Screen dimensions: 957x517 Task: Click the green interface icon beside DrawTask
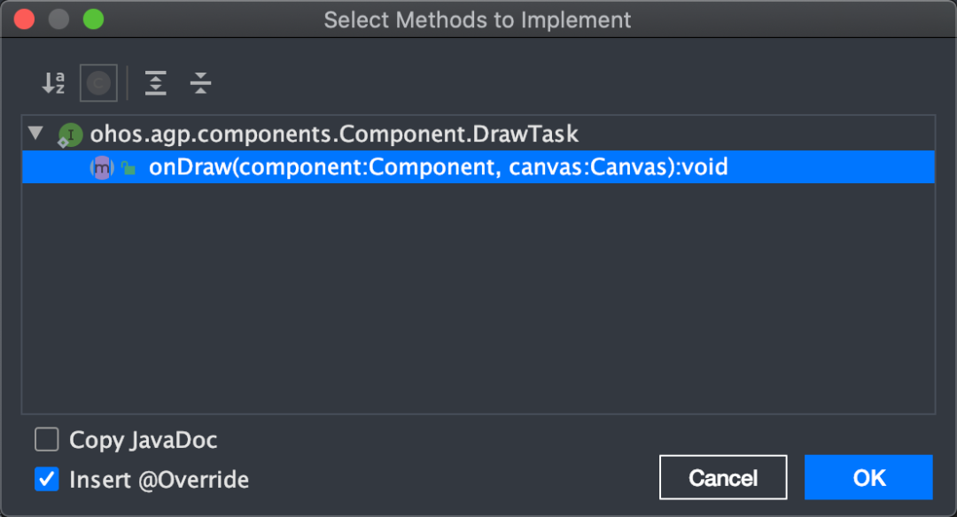point(70,135)
